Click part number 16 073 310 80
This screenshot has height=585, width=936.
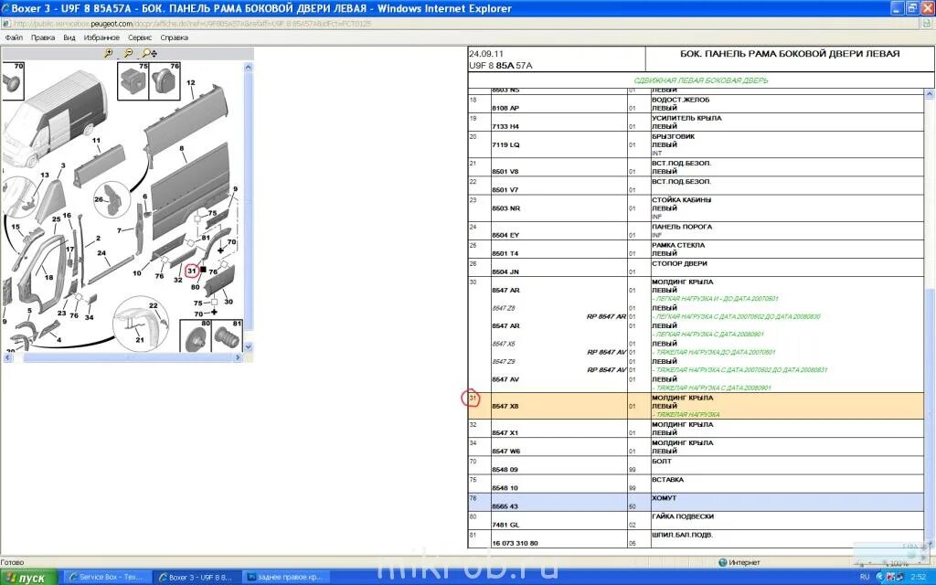(515, 544)
